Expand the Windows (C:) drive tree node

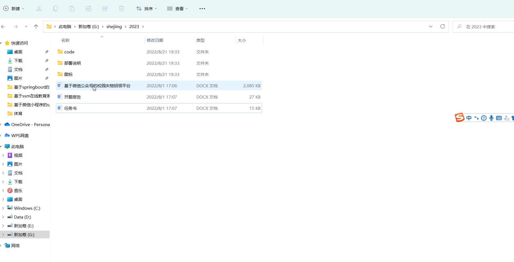3,208
